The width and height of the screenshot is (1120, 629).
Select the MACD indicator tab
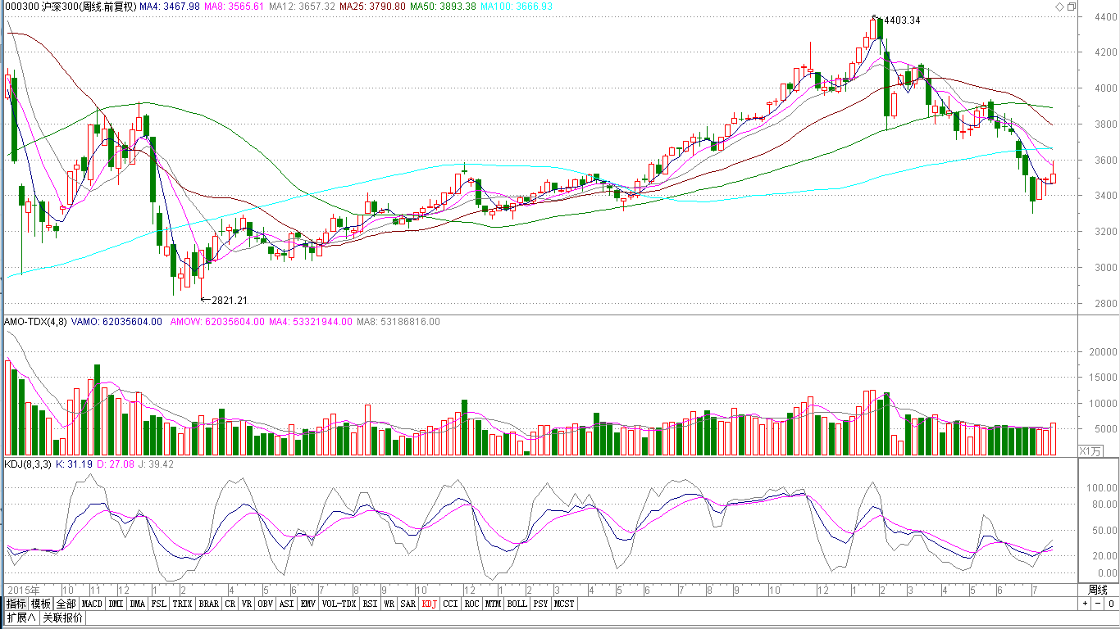tap(92, 604)
